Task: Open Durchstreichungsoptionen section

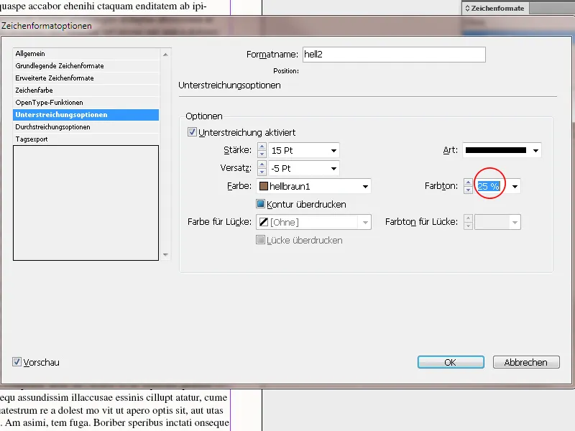Action: pyautogui.click(x=86, y=127)
